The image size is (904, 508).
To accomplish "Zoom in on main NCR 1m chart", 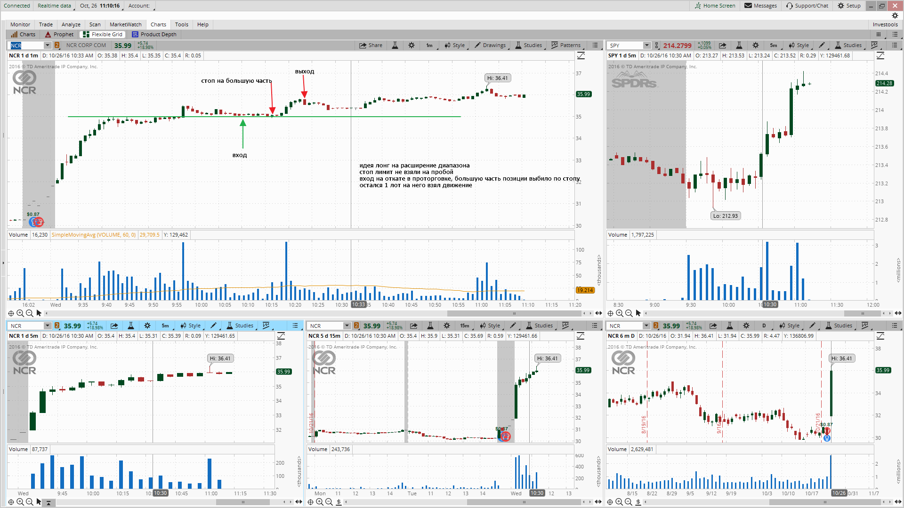I will 20,313.
